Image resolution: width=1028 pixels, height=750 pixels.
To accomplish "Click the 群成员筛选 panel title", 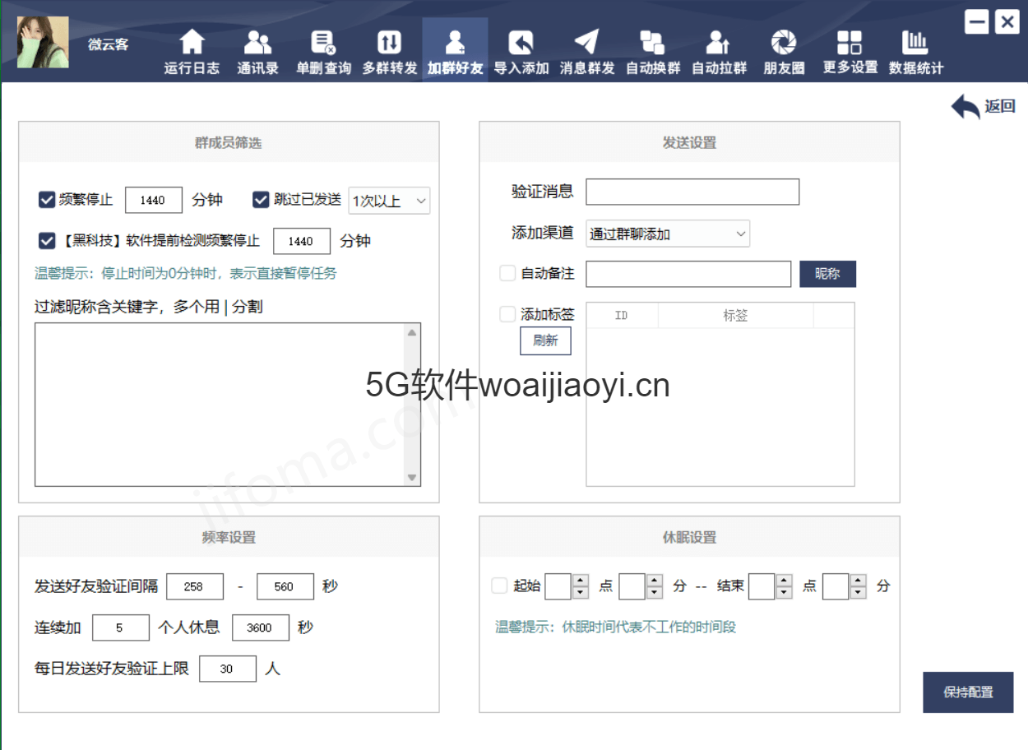I will pyautogui.click(x=229, y=142).
